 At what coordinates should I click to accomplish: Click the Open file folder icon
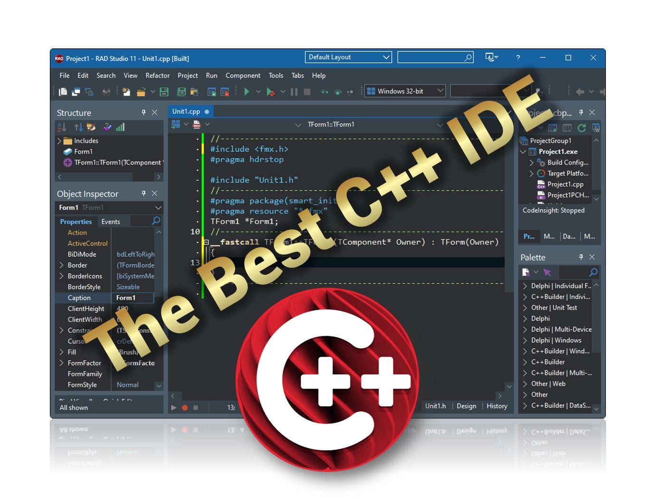[141, 92]
